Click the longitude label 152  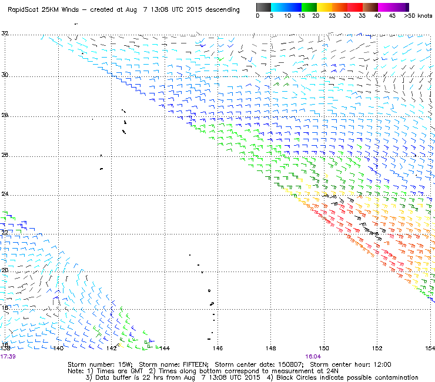(x=377, y=348)
